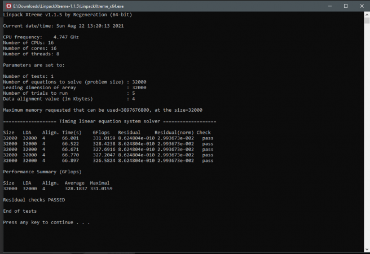Click the 'End of tests' line
The height and width of the screenshot is (254, 370).
tap(20, 211)
